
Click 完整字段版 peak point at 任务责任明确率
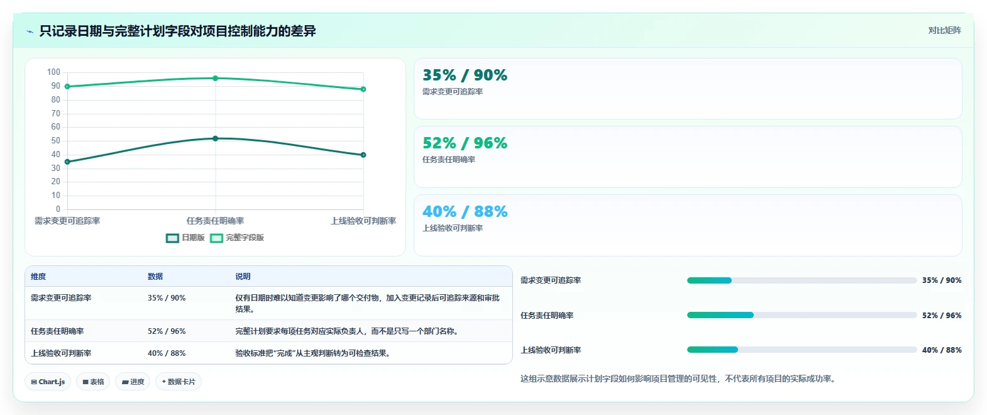(215, 78)
